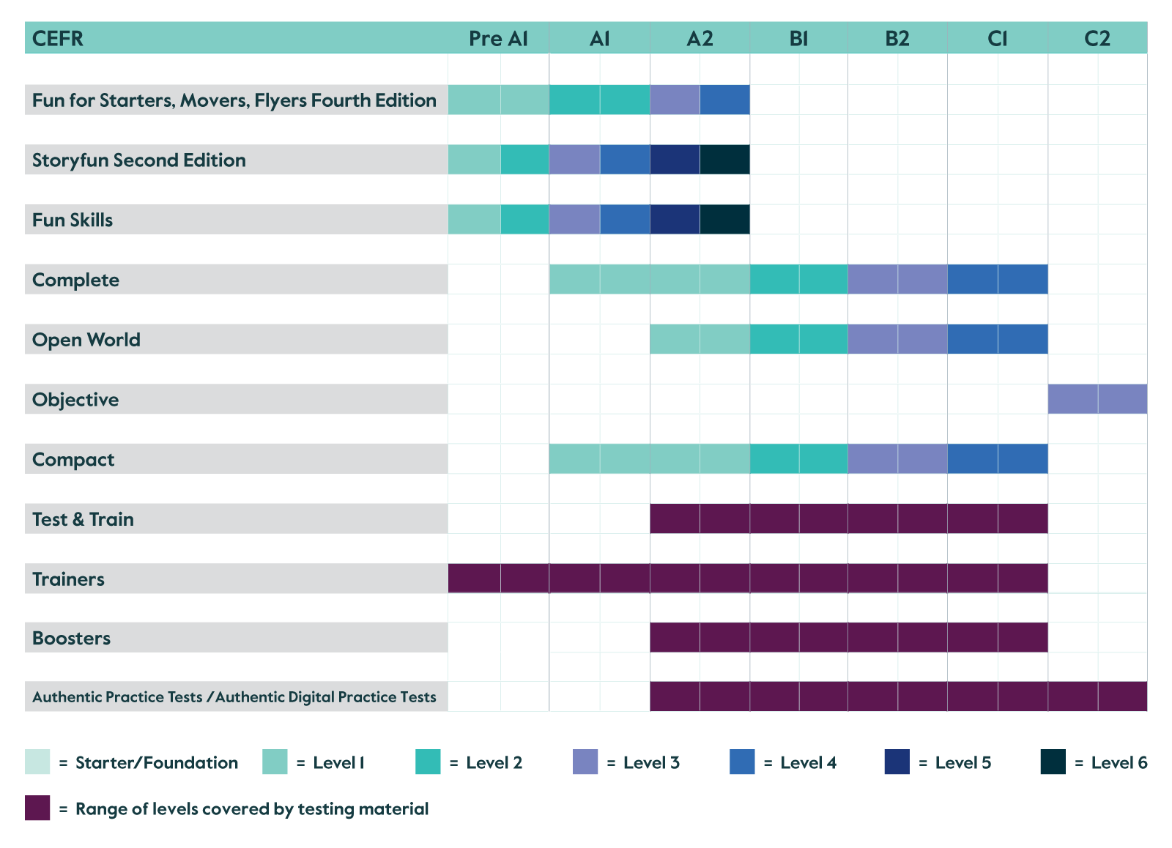Click the Starter/Foundation legend color swatch
The image size is (1172, 848).
click(x=37, y=762)
